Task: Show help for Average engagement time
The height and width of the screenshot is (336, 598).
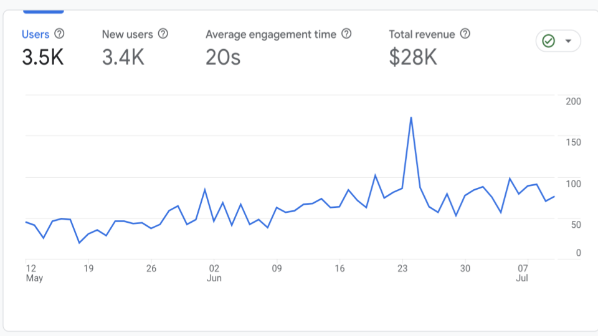Action: pyautogui.click(x=346, y=34)
